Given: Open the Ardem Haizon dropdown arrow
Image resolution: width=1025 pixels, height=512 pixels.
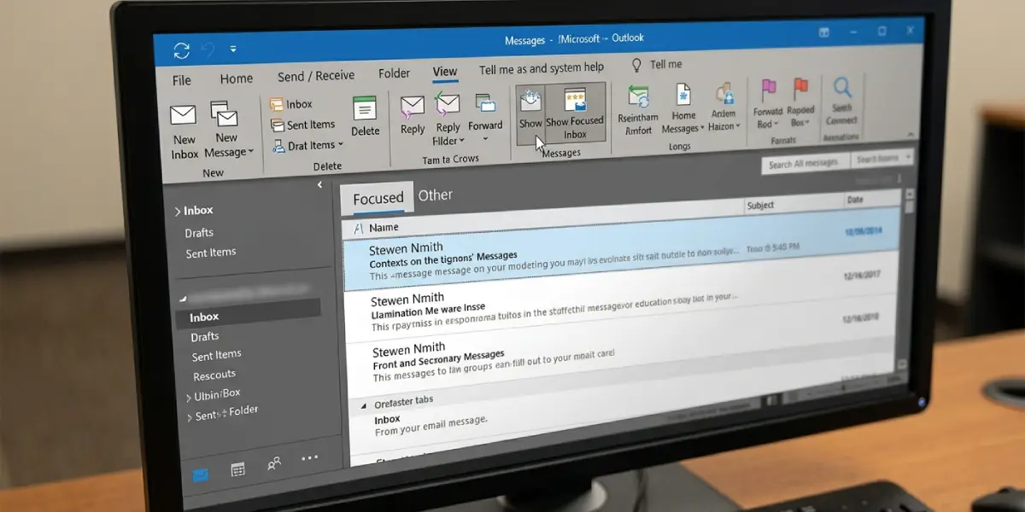Looking at the screenshot, I should click(x=738, y=126).
